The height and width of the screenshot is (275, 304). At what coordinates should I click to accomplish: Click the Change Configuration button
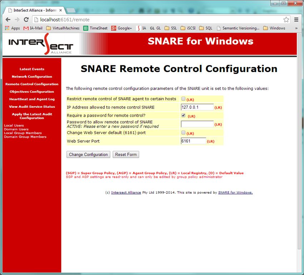(x=88, y=154)
